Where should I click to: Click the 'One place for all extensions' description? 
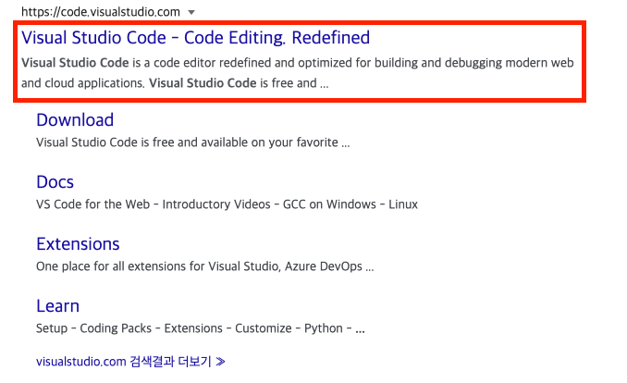204,266
